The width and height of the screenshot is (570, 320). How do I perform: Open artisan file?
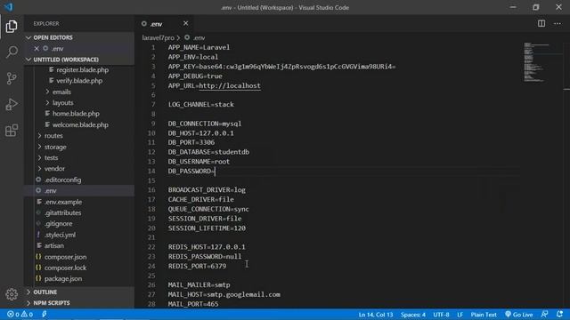pos(53,245)
